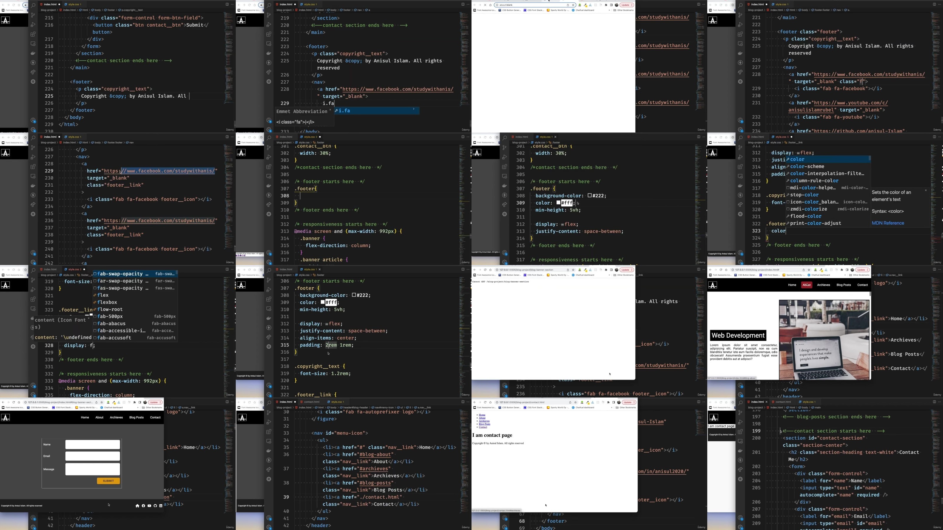Click the p.copyright__text breadcrumb item
This screenshot has width=943, height=530.
click(x=132, y=10)
